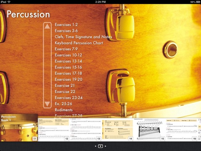Screen dimensions: 201x151
Task: Open the Rudiments section
Action: pos(64,110)
